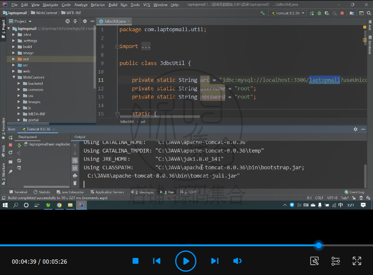
Task: Open the Database side panel tab
Action: 370,45
